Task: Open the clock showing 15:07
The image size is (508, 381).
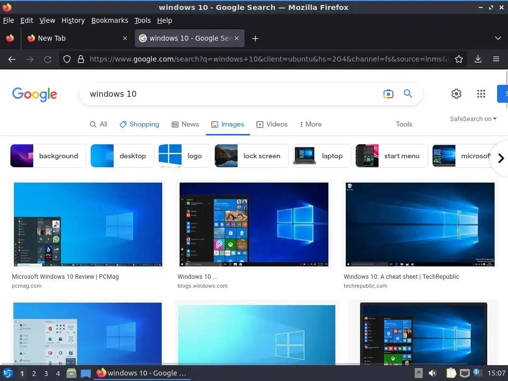Action: point(496,373)
